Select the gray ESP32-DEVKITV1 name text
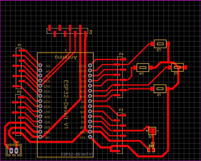Screen dimensions: 201x161 point(77,154)
